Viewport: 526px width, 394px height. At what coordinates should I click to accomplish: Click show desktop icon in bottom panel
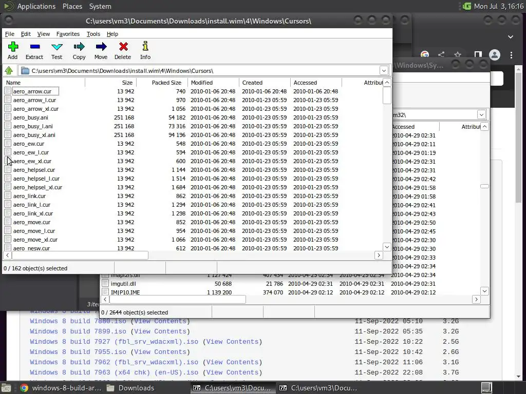tap(6, 388)
